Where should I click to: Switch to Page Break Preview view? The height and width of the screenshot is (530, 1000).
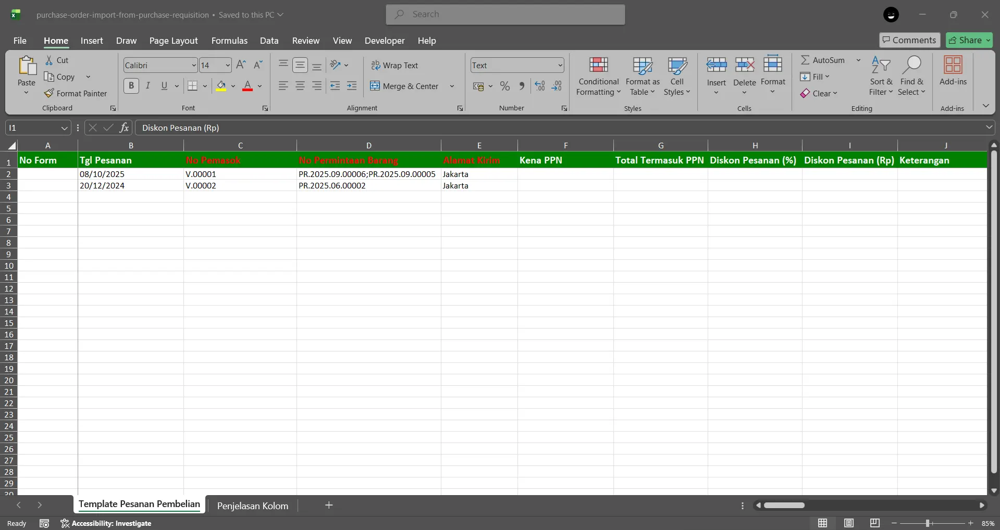[874, 523]
